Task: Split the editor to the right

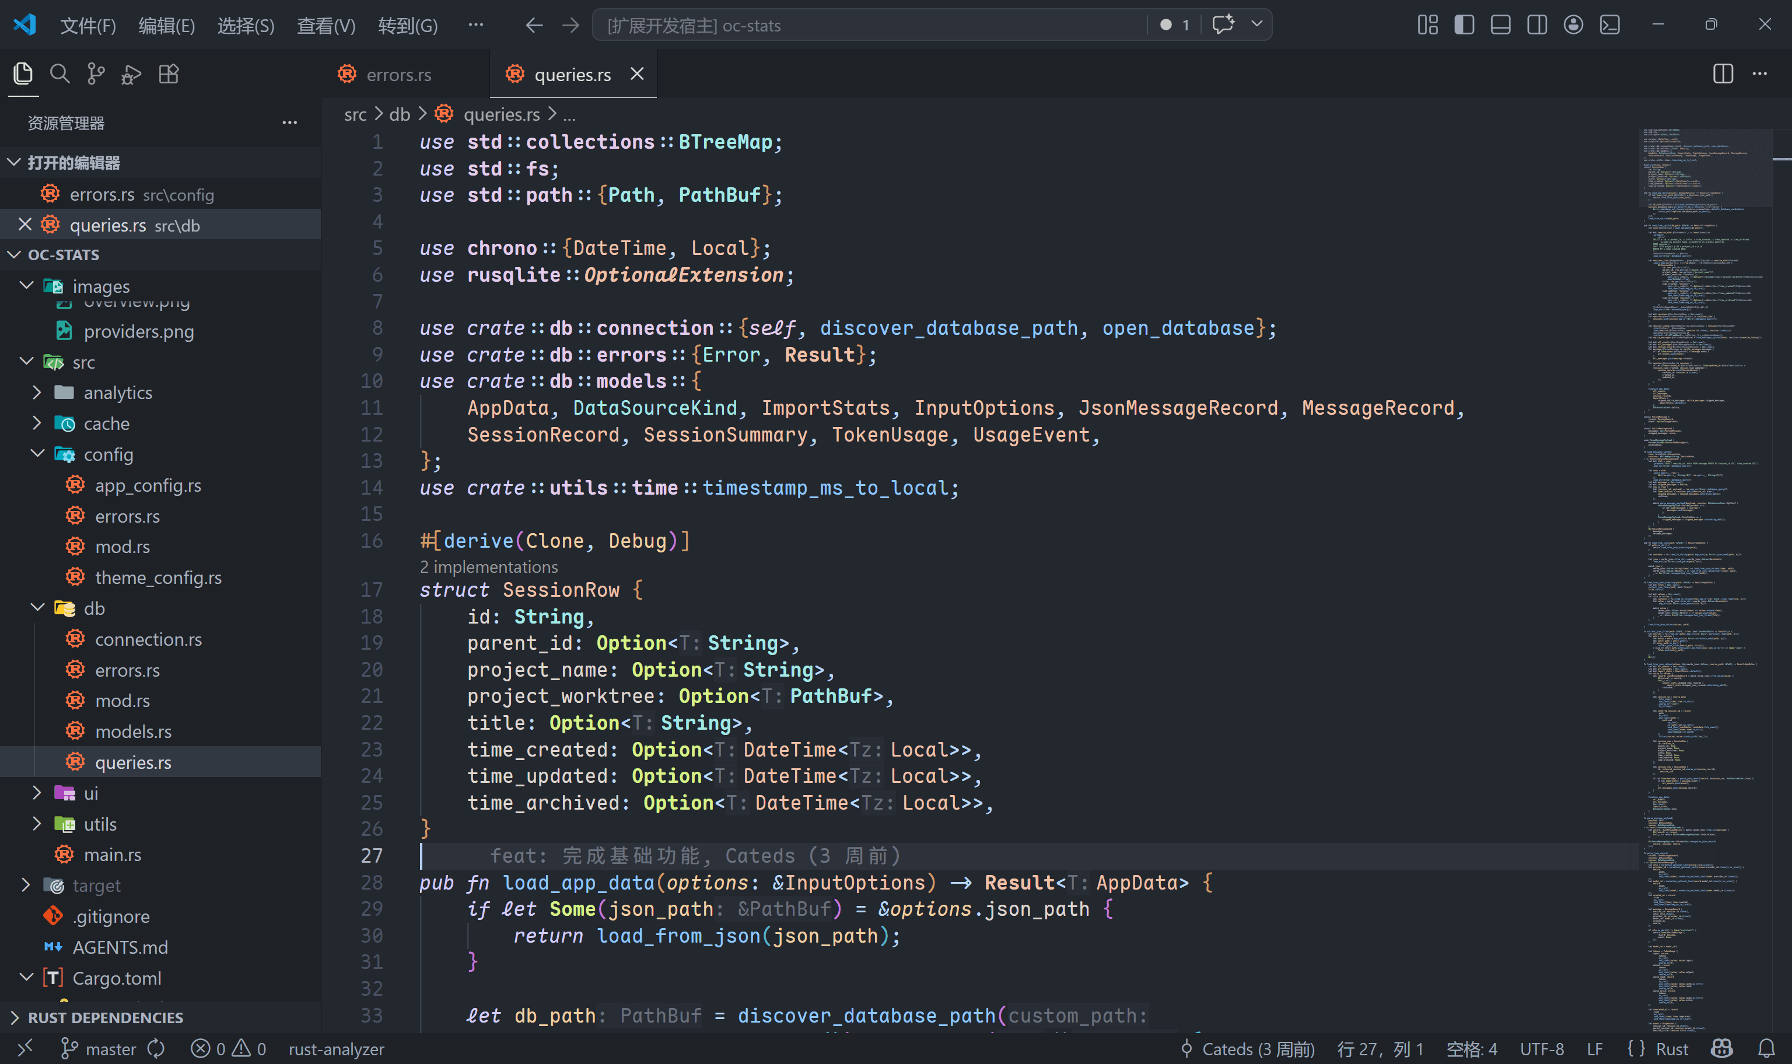Action: point(1723,74)
